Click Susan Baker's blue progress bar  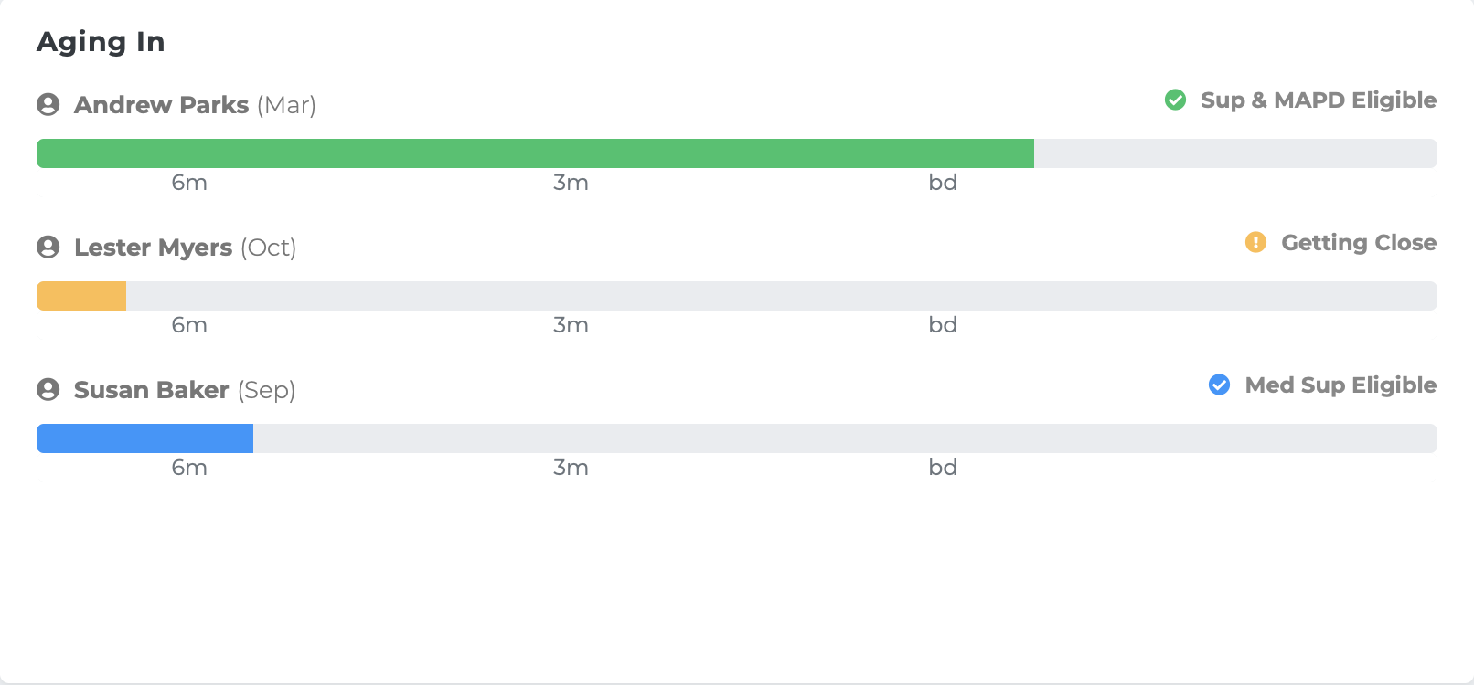[144, 438]
